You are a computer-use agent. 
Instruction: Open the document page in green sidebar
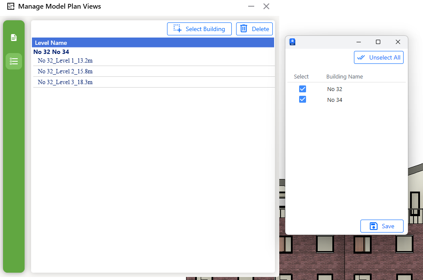point(14,38)
